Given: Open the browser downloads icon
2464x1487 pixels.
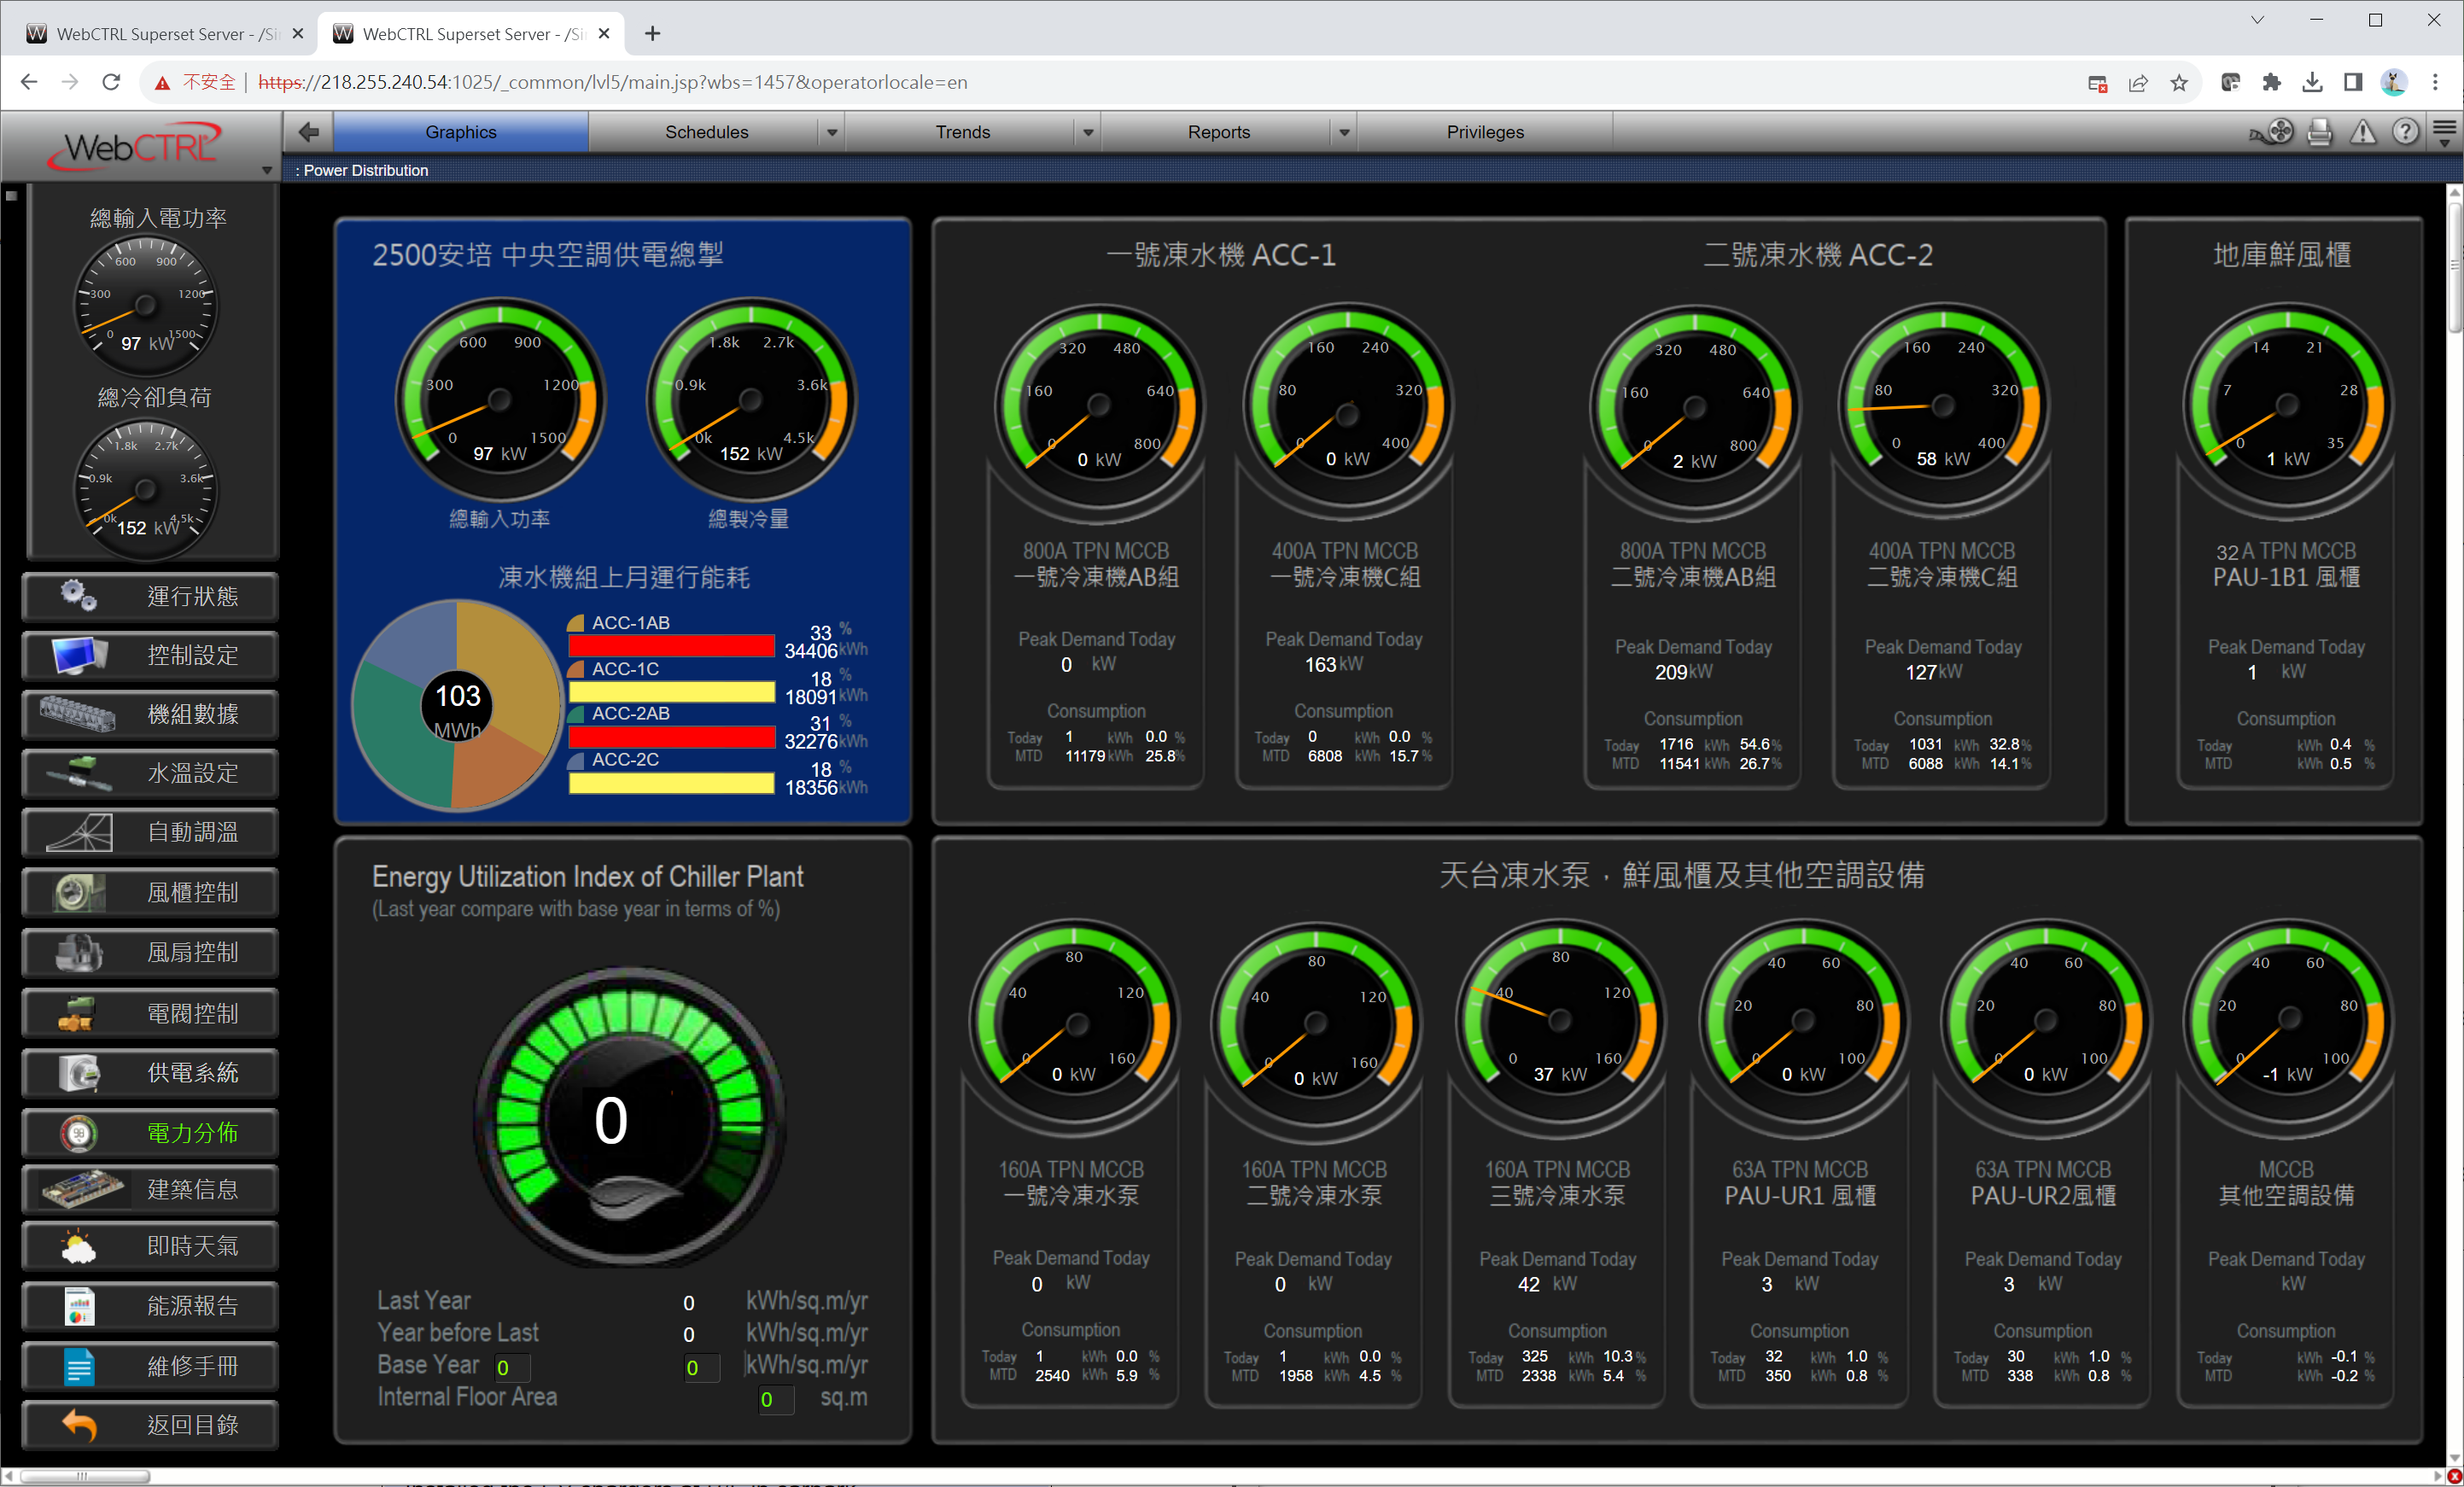Looking at the screenshot, I should pos(2312,82).
